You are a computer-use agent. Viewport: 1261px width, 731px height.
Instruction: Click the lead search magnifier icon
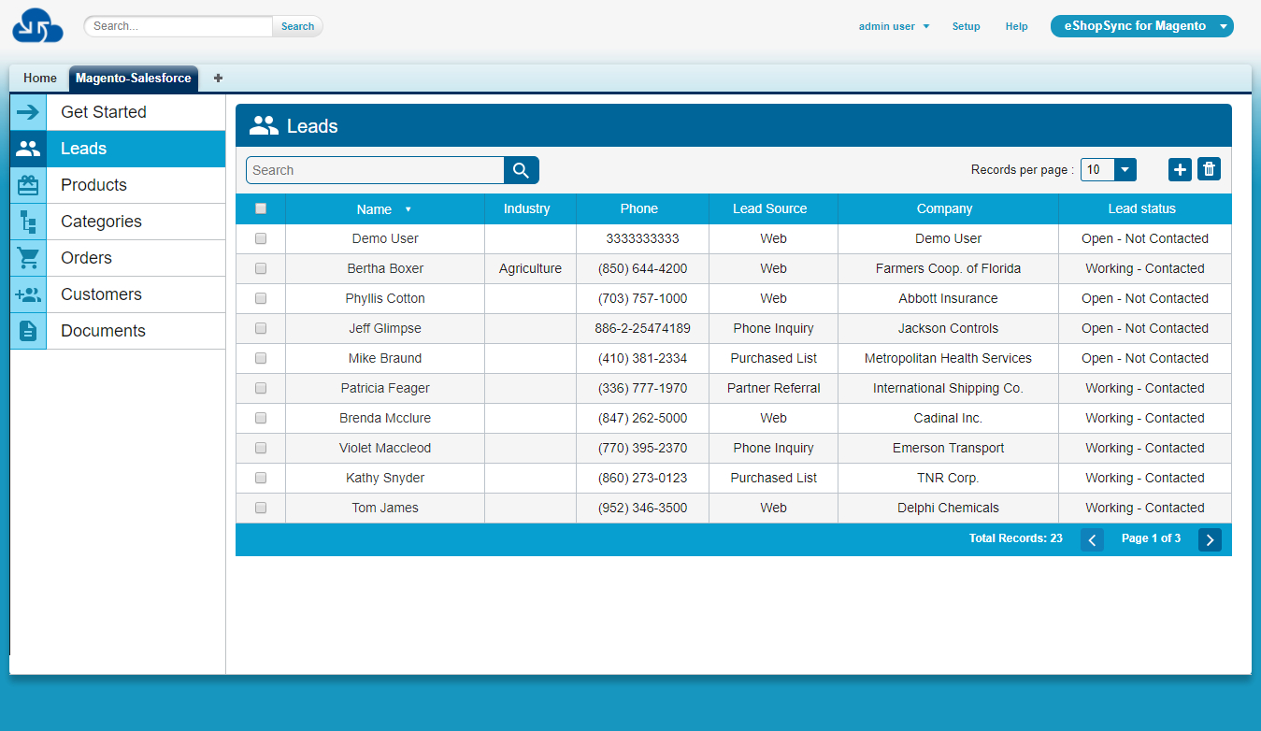(x=521, y=170)
